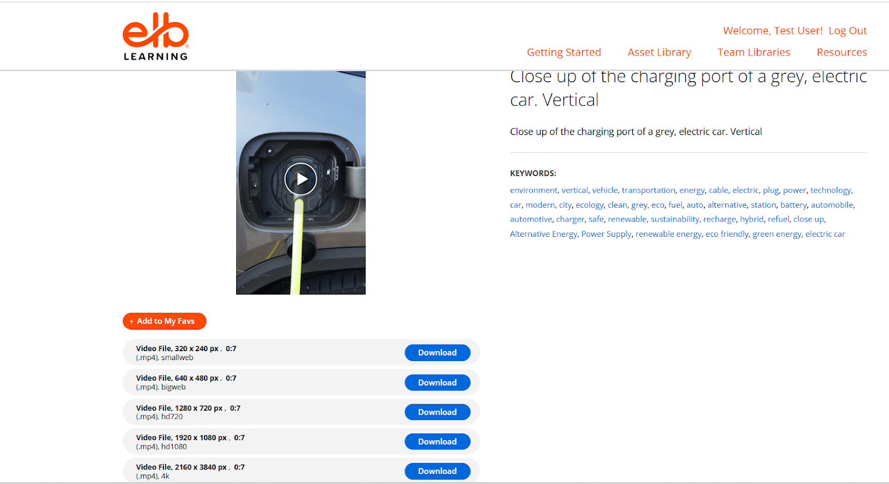Open the Asset Library menu
The height and width of the screenshot is (484, 889).
pos(659,52)
